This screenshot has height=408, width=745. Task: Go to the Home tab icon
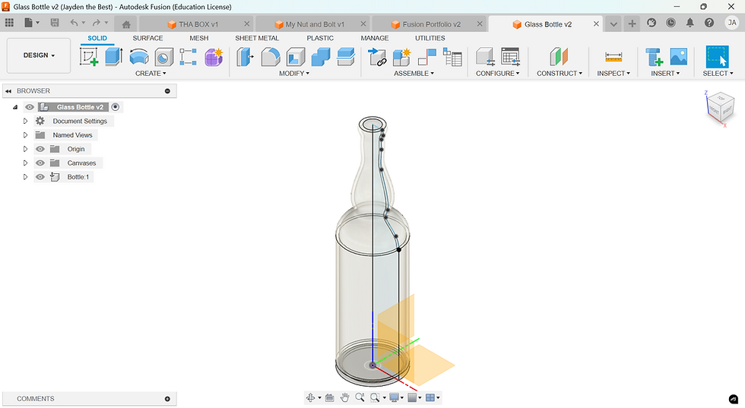pos(126,24)
